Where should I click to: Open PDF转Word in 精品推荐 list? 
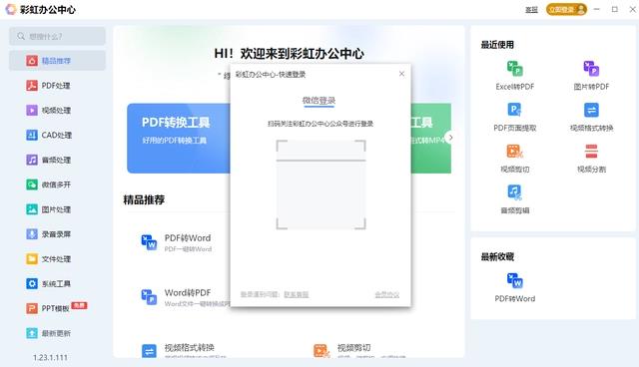pos(177,242)
